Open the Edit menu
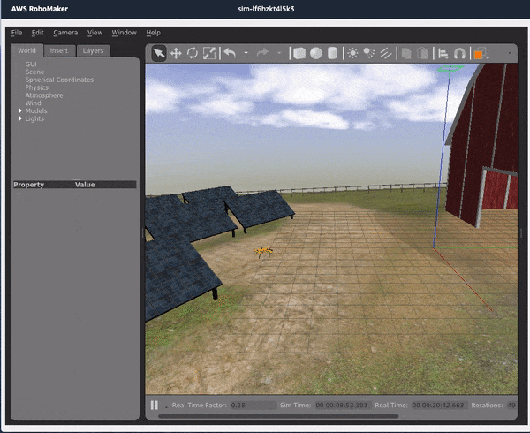 [37, 33]
